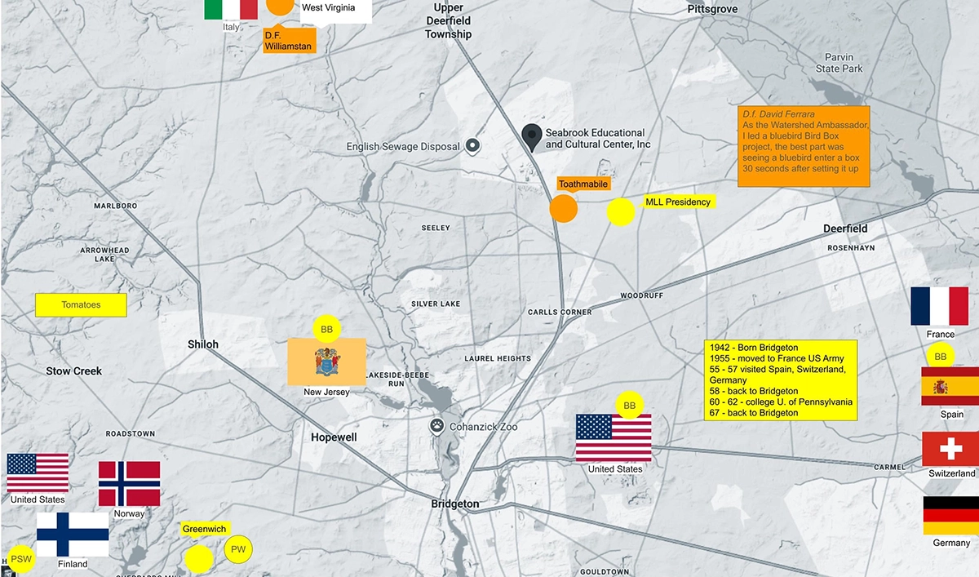Click the Seabrook Educational Center map pin

click(532, 138)
